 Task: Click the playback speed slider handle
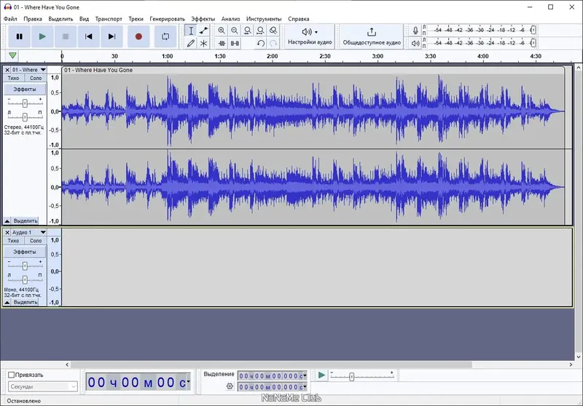pyautogui.click(x=352, y=377)
